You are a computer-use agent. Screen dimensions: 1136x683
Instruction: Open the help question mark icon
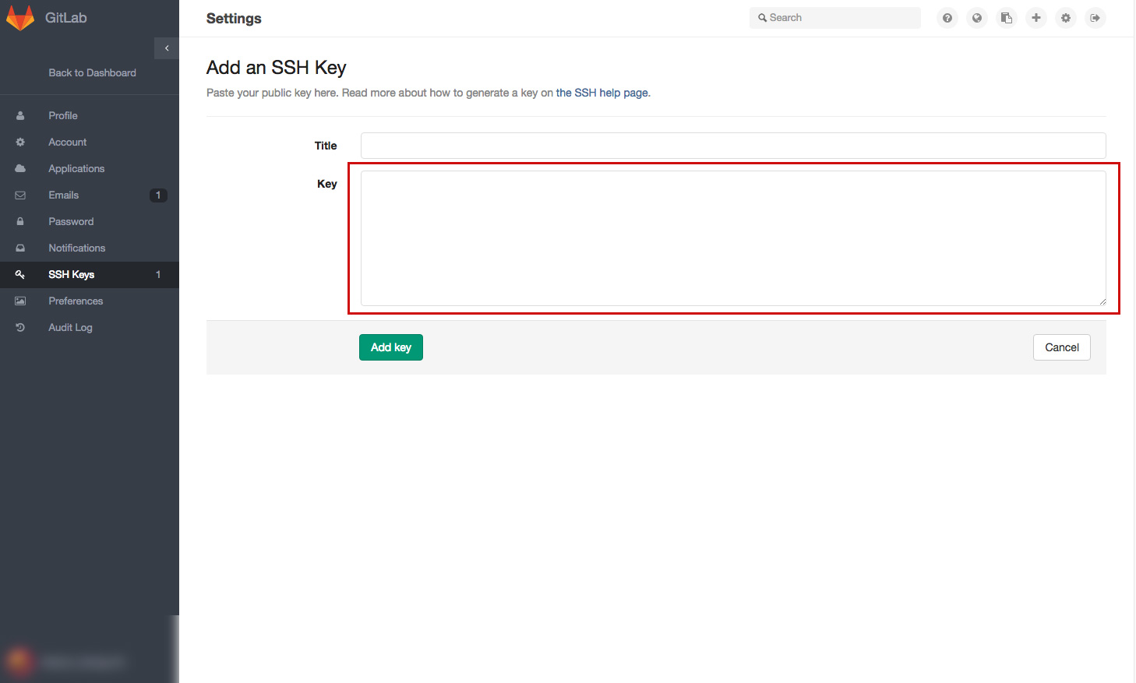(x=947, y=17)
